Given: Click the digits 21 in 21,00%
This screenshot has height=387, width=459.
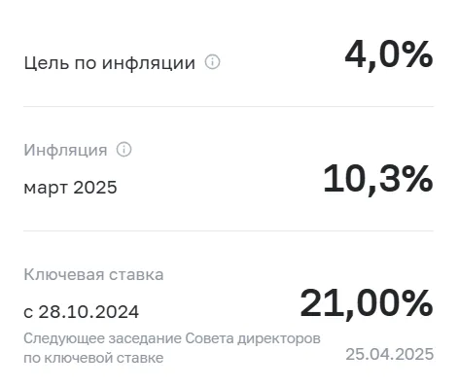Looking at the screenshot, I should [x=321, y=303].
